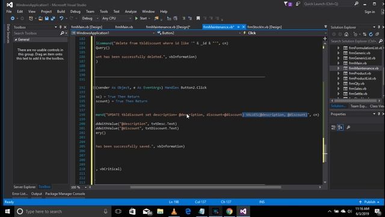Image resolution: width=385 pixels, height=217 pixels.
Task: Click Properties panel Categorized view icon
Action: click(333, 127)
